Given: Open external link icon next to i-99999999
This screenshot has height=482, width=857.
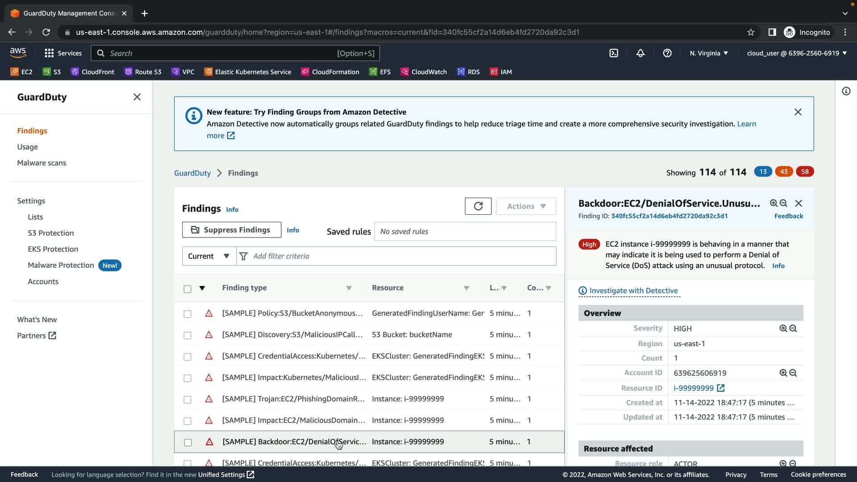Looking at the screenshot, I should [720, 388].
